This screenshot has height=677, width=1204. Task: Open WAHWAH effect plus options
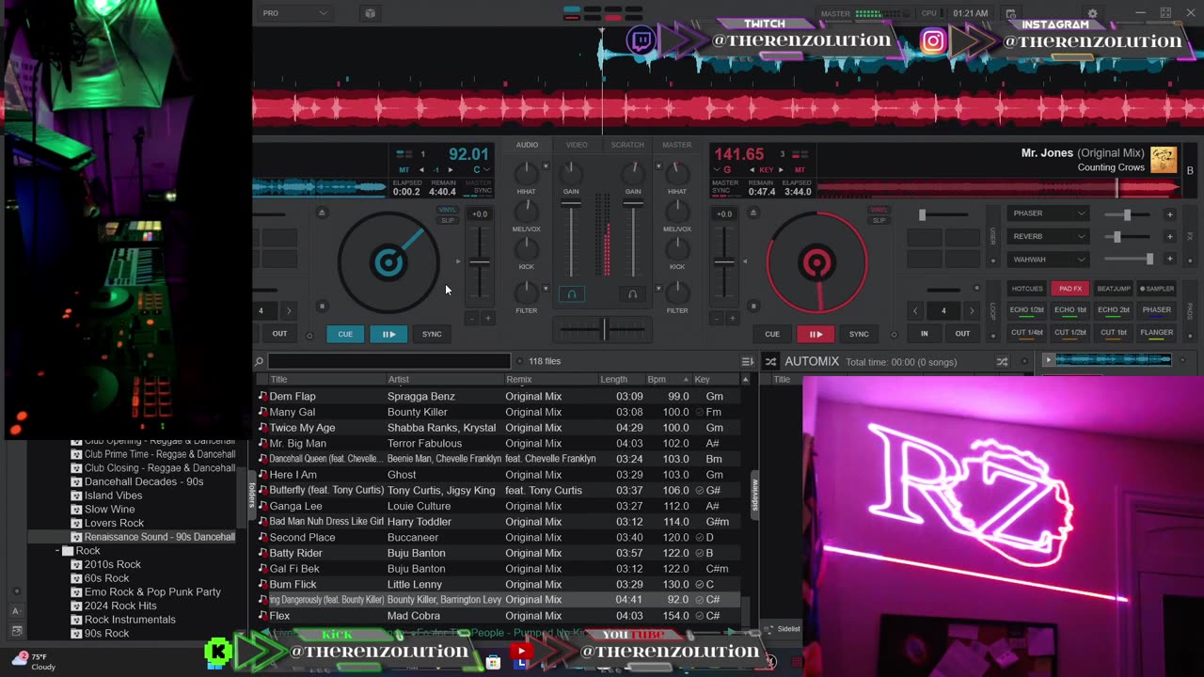click(x=1169, y=259)
